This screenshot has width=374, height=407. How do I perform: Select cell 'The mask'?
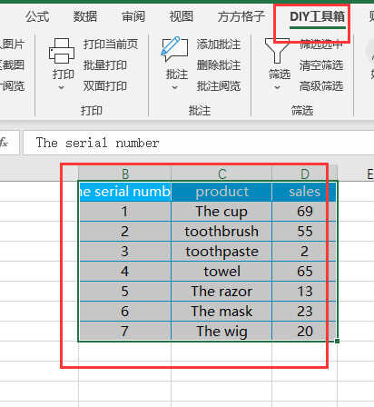pos(221,312)
